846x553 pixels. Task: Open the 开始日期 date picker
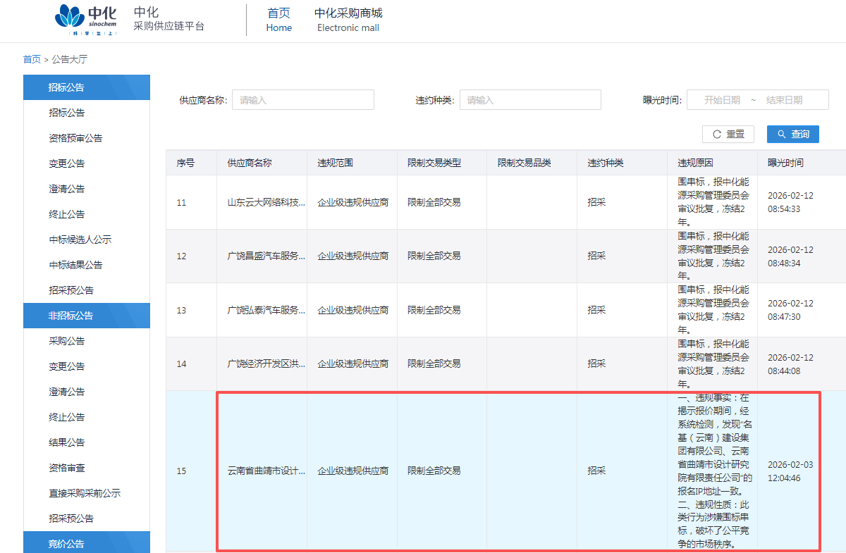[722, 100]
